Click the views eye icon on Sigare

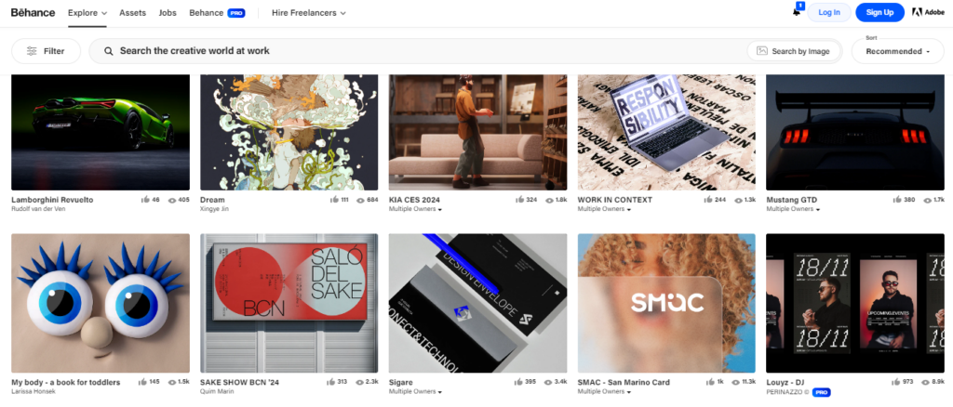pos(549,382)
